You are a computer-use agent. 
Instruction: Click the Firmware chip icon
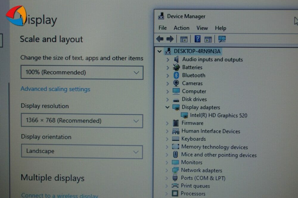click(176, 123)
